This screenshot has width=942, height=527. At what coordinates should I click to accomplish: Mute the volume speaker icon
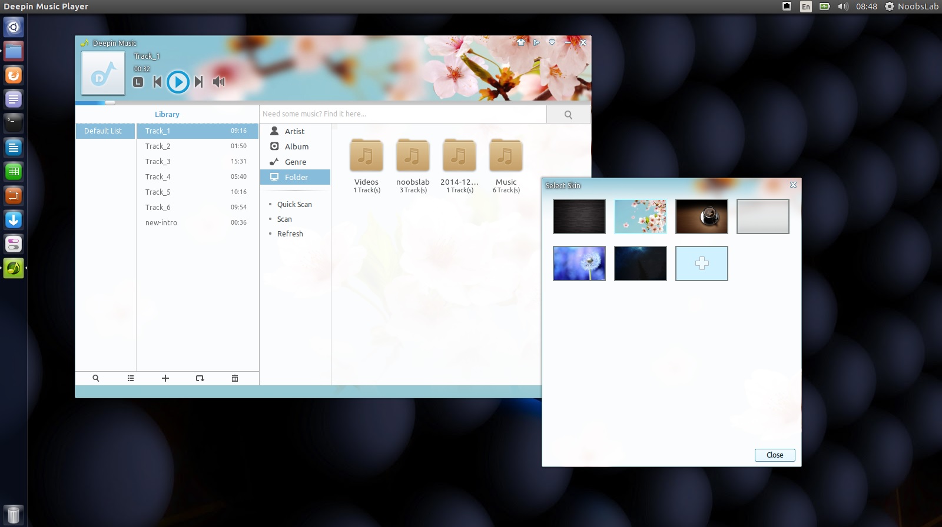pos(219,82)
